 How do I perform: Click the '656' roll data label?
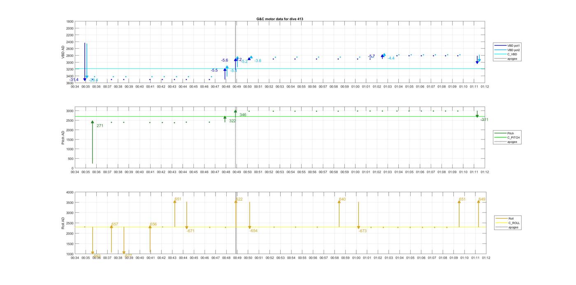pos(153,225)
